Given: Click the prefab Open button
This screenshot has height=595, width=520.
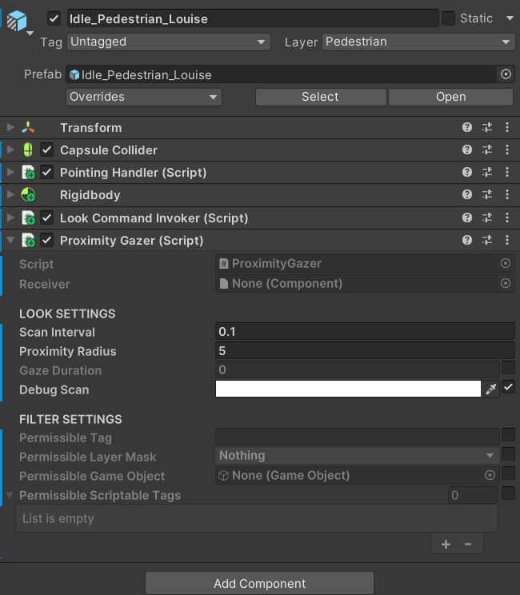Looking at the screenshot, I should (451, 97).
